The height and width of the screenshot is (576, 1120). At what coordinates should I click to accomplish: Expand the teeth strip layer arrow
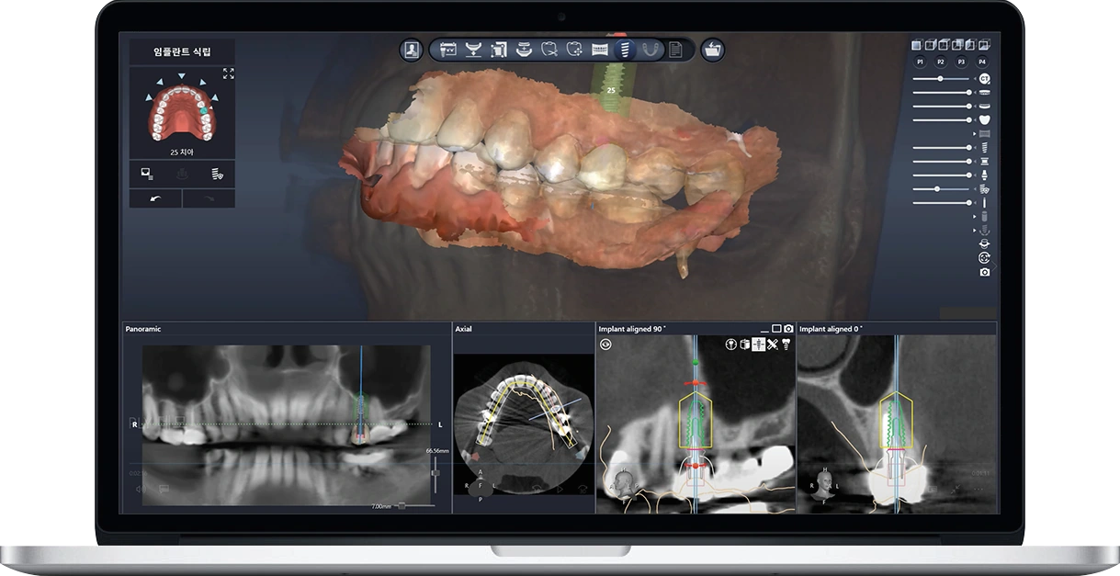click(x=976, y=134)
